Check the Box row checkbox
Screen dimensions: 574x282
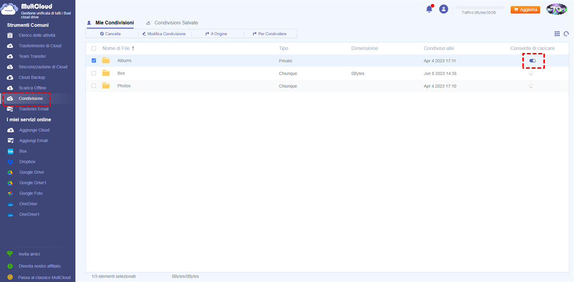pyautogui.click(x=94, y=73)
